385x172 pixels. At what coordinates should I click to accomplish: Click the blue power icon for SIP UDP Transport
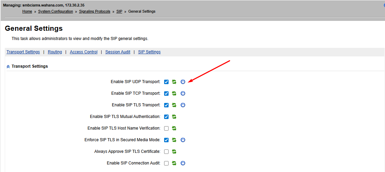click(183, 82)
